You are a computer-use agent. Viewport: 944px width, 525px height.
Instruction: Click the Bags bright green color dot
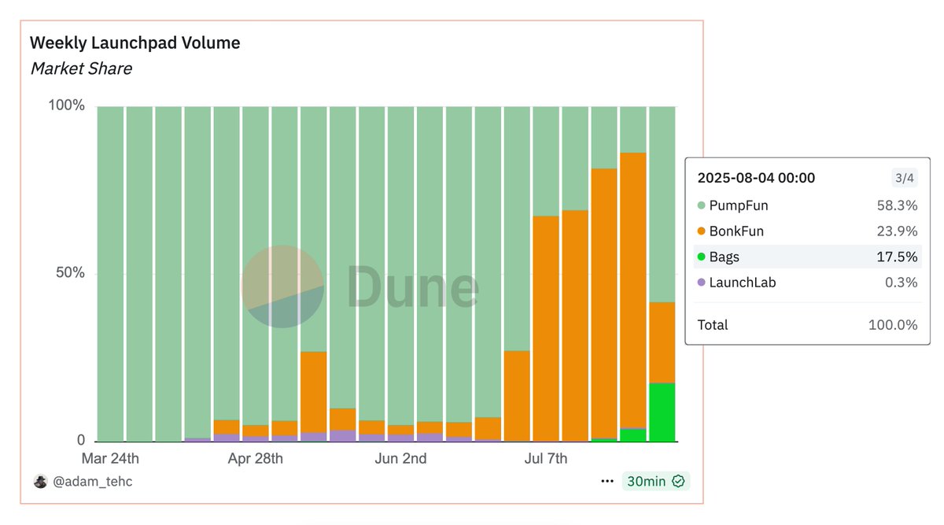tap(701, 257)
